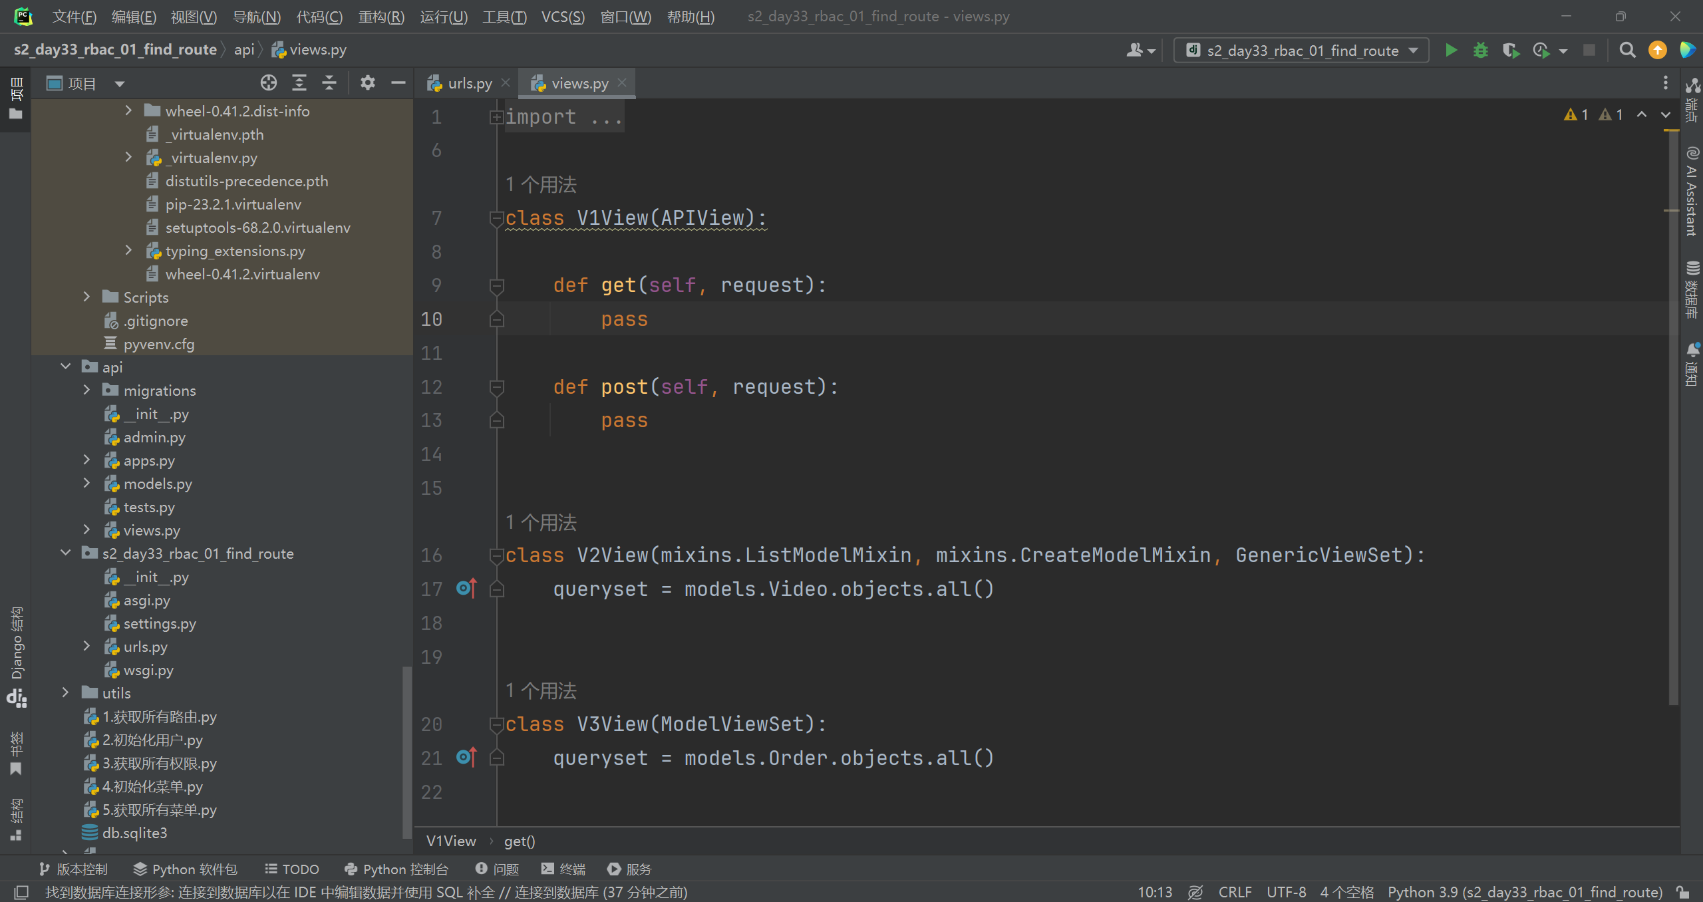Click the stop process button
The height and width of the screenshot is (902, 1703).
coord(1589,51)
